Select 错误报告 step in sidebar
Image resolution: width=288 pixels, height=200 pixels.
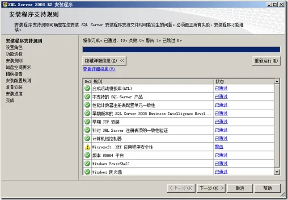[14, 74]
